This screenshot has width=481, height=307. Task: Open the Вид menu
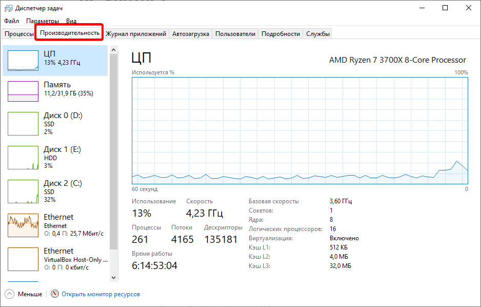click(x=71, y=21)
